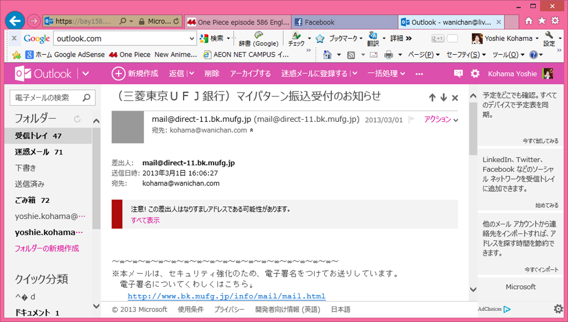Click the search magnifier in mail search box
Screen dimensions: 568x322
pyautogui.click(x=87, y=98)
